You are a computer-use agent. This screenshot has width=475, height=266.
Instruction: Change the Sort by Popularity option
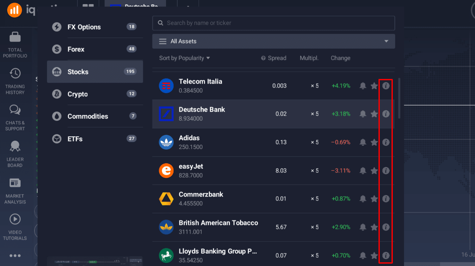(x=184, y=58)
